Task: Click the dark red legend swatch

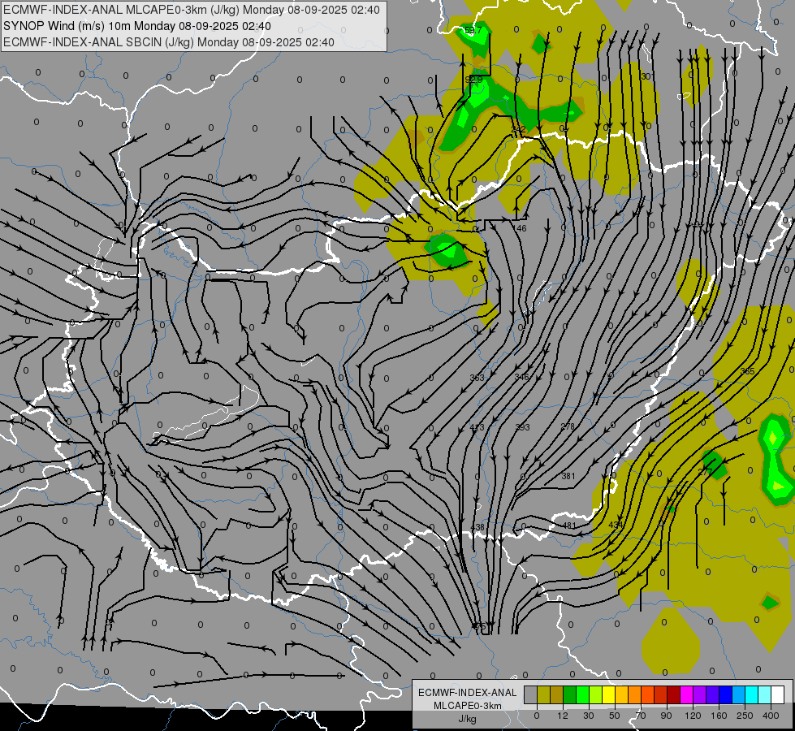Action: pos(674,694)
